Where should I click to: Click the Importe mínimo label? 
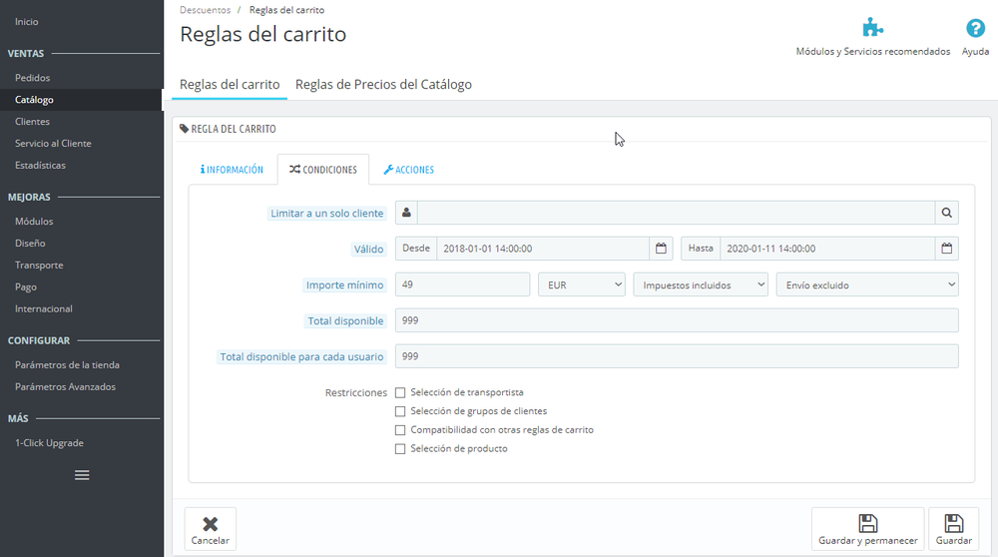(345, 285)
